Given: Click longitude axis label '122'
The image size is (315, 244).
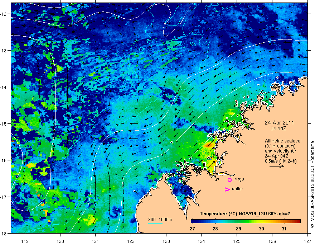Looking at the screenshot, I should click(x=131, y=241).
